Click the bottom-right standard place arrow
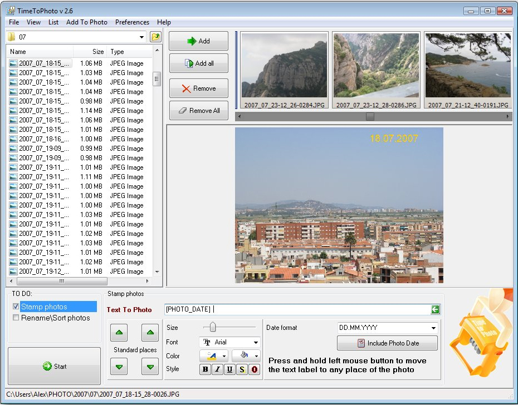This screenshot has width=518, height=405. (x=150, y=366)
